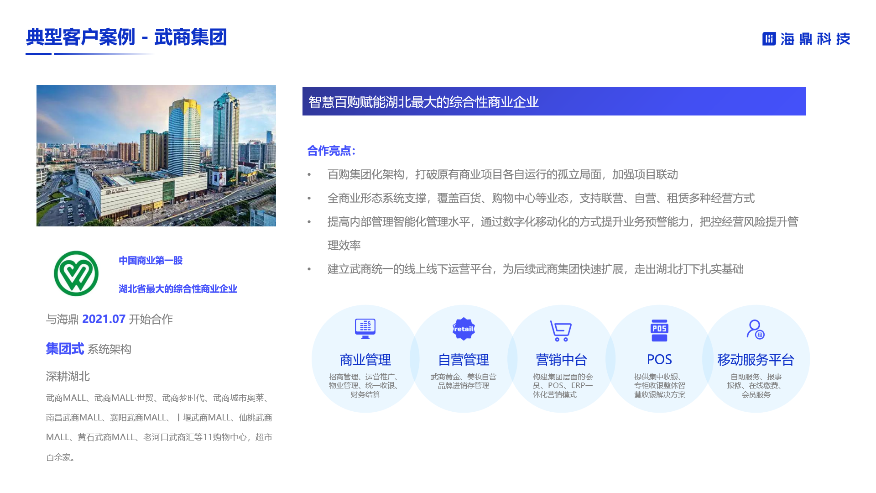Select the 营销中台 heading text
This screenshot has width=876, height=493.
tap(561, 360)
